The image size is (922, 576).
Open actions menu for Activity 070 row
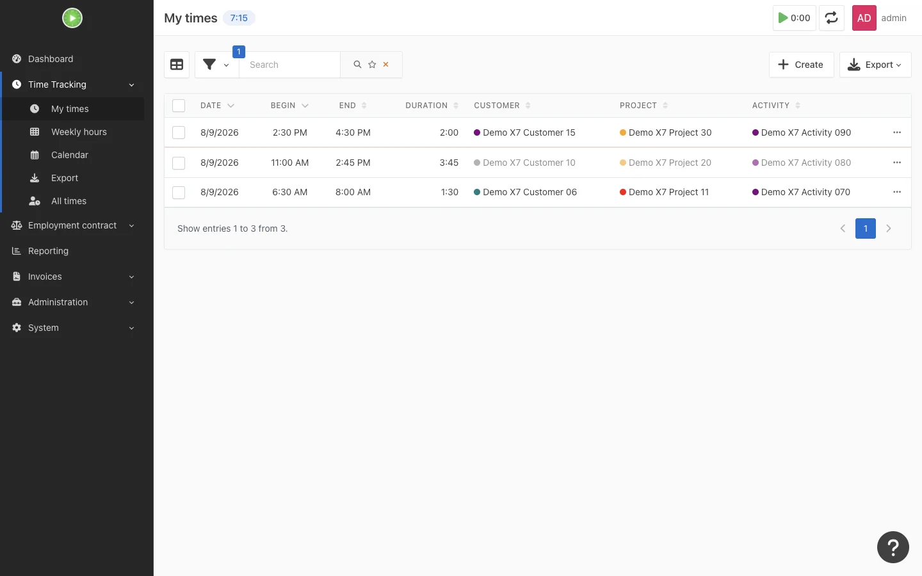(897, 192)
